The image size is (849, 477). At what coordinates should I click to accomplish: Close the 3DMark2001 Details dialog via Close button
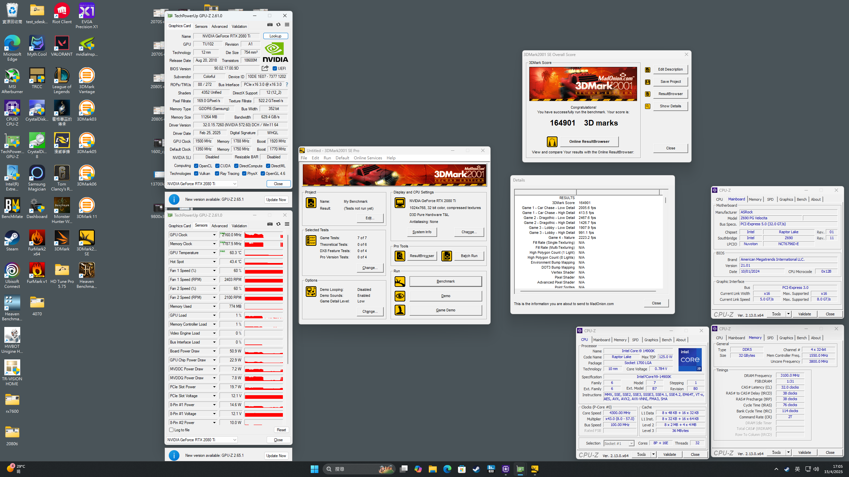point(656,303)
